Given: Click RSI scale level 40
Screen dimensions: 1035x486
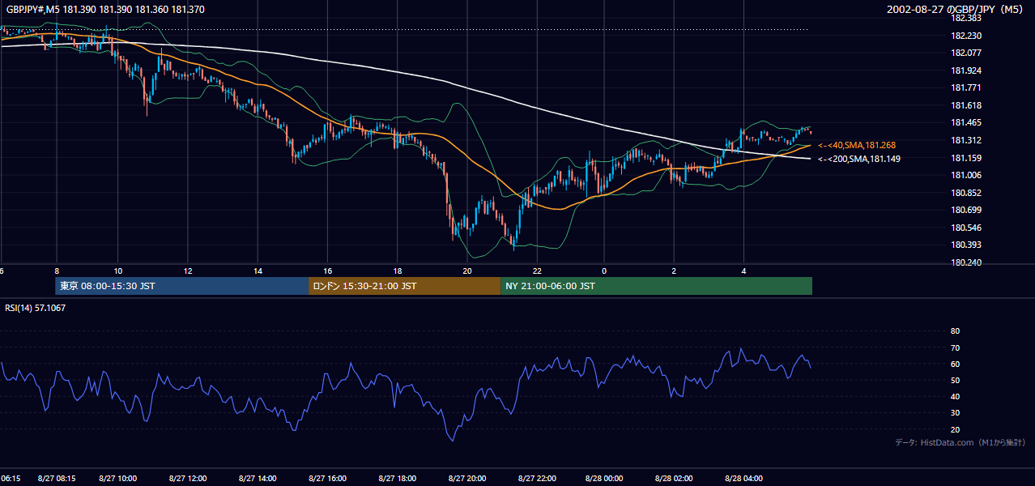Looking at the screenshot, I should click(955, 396).
